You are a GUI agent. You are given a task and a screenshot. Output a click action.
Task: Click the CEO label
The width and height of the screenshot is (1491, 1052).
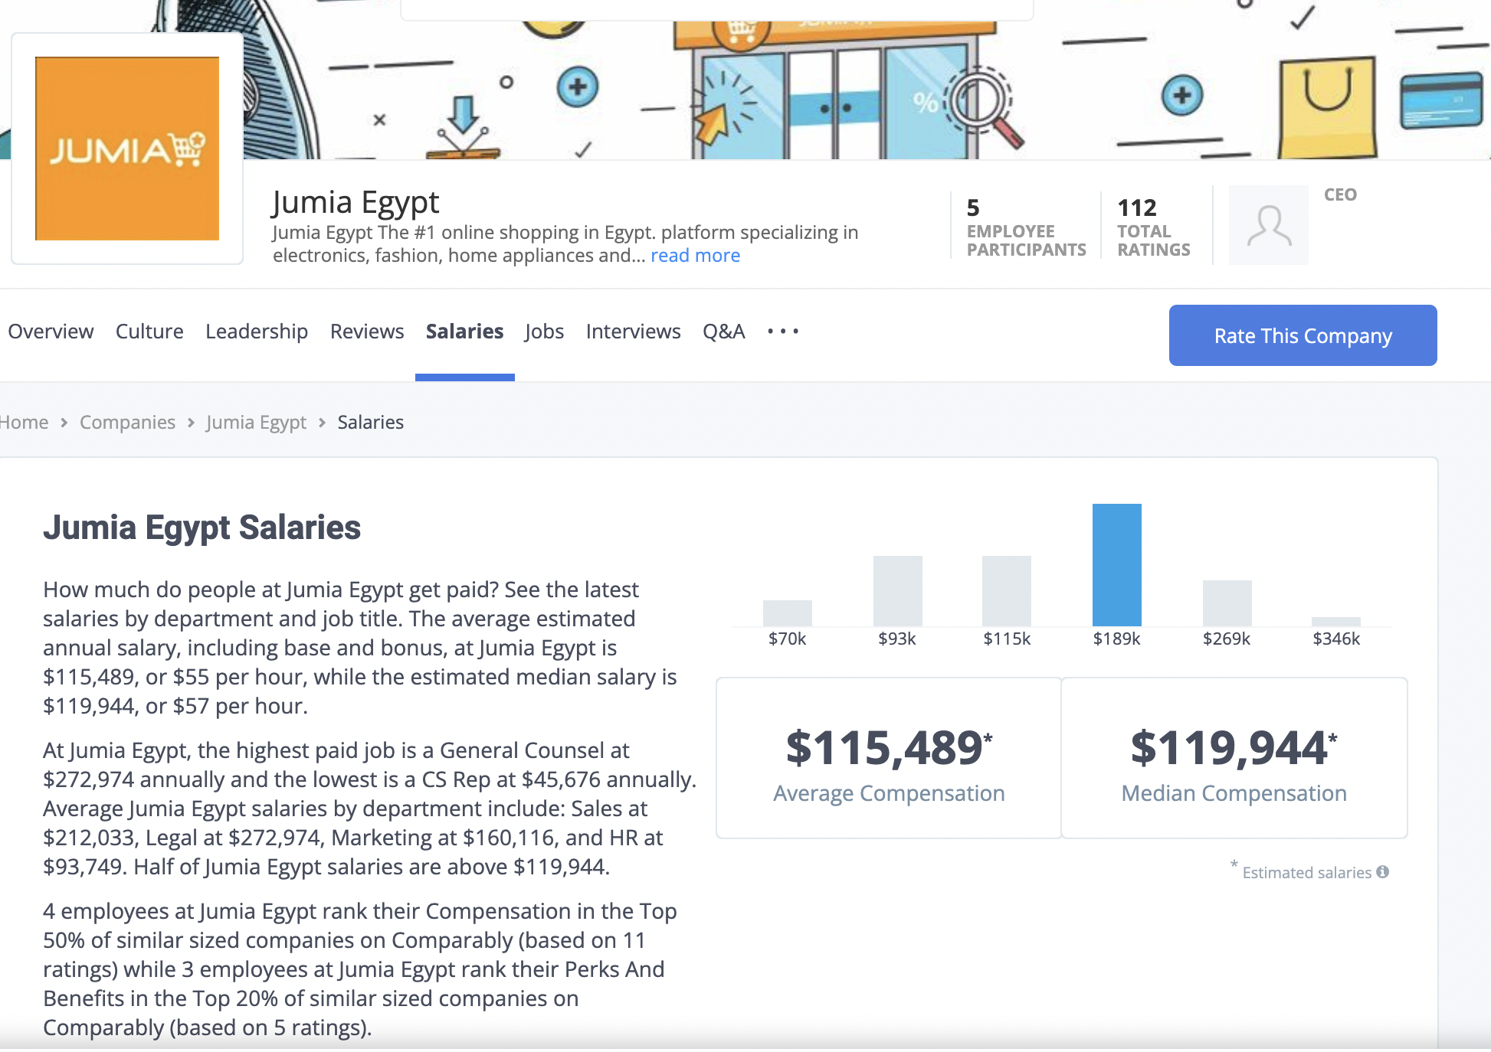click(x=1340, y=194)
